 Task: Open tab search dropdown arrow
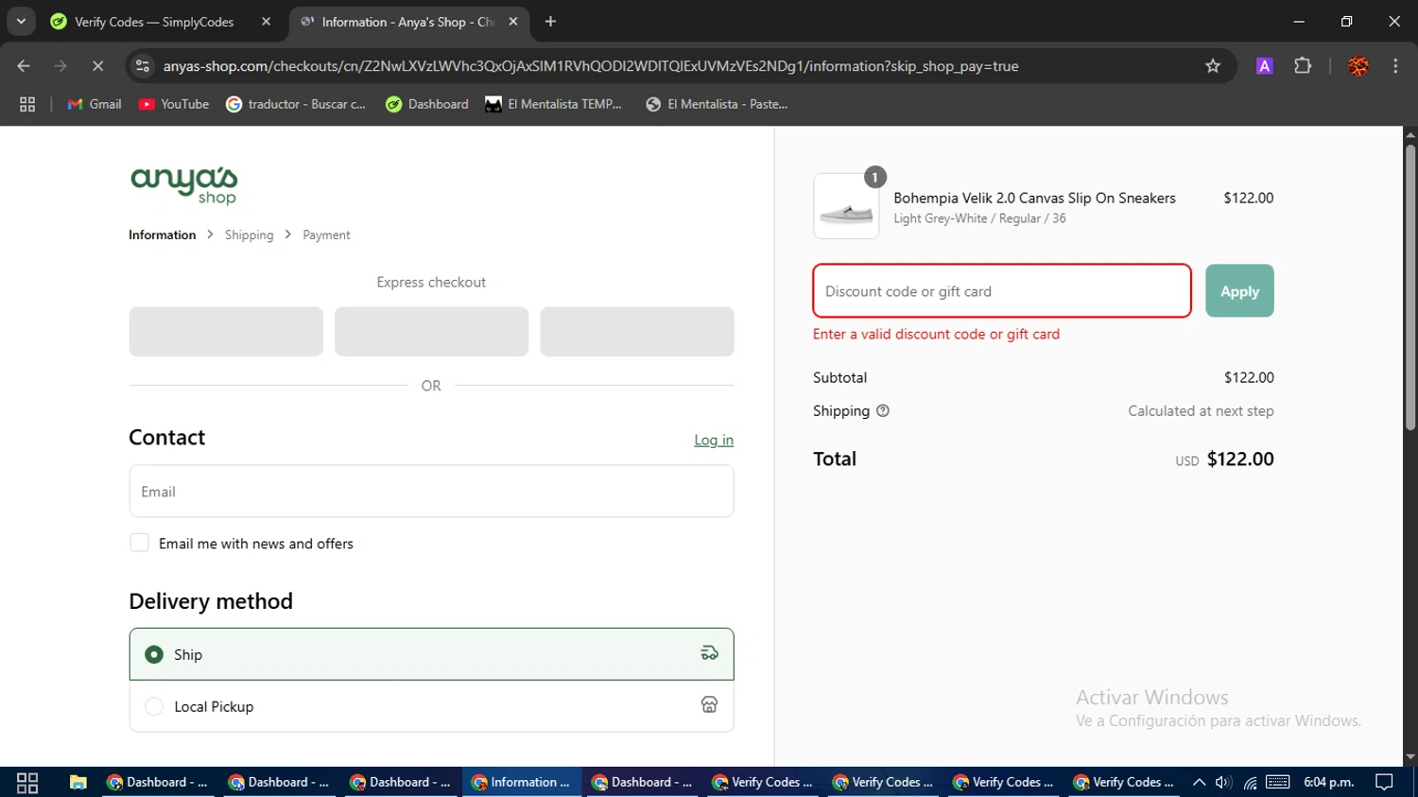pos(21,22)
